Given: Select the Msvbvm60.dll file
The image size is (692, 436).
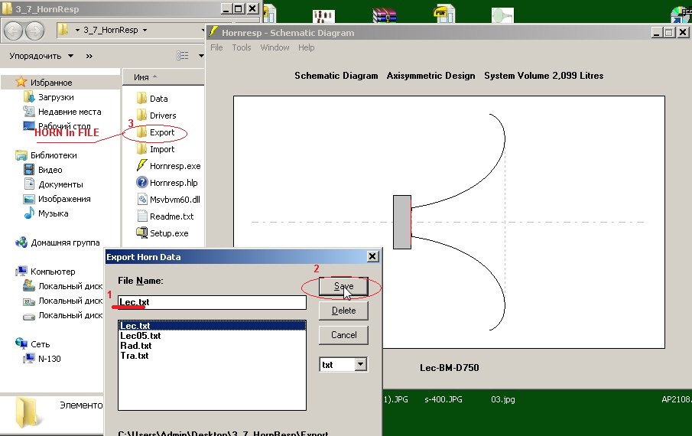Looking at the screenshot, I should pos(168,200).
